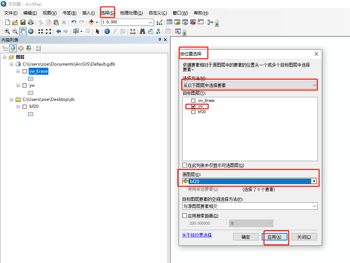
Task: Select Features tool icon
Action: point(76,31)
